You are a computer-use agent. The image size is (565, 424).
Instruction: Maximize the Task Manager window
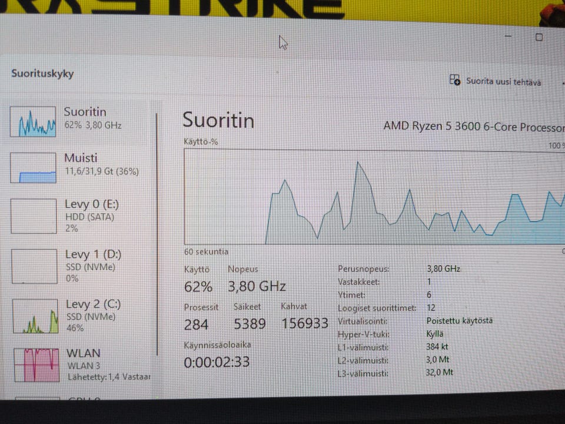[539, 37]
